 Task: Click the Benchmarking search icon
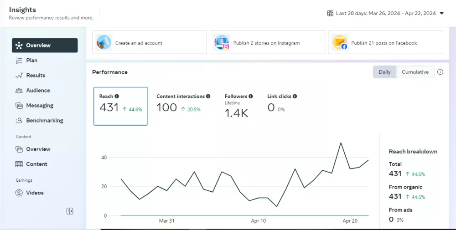tap(19, 120)
